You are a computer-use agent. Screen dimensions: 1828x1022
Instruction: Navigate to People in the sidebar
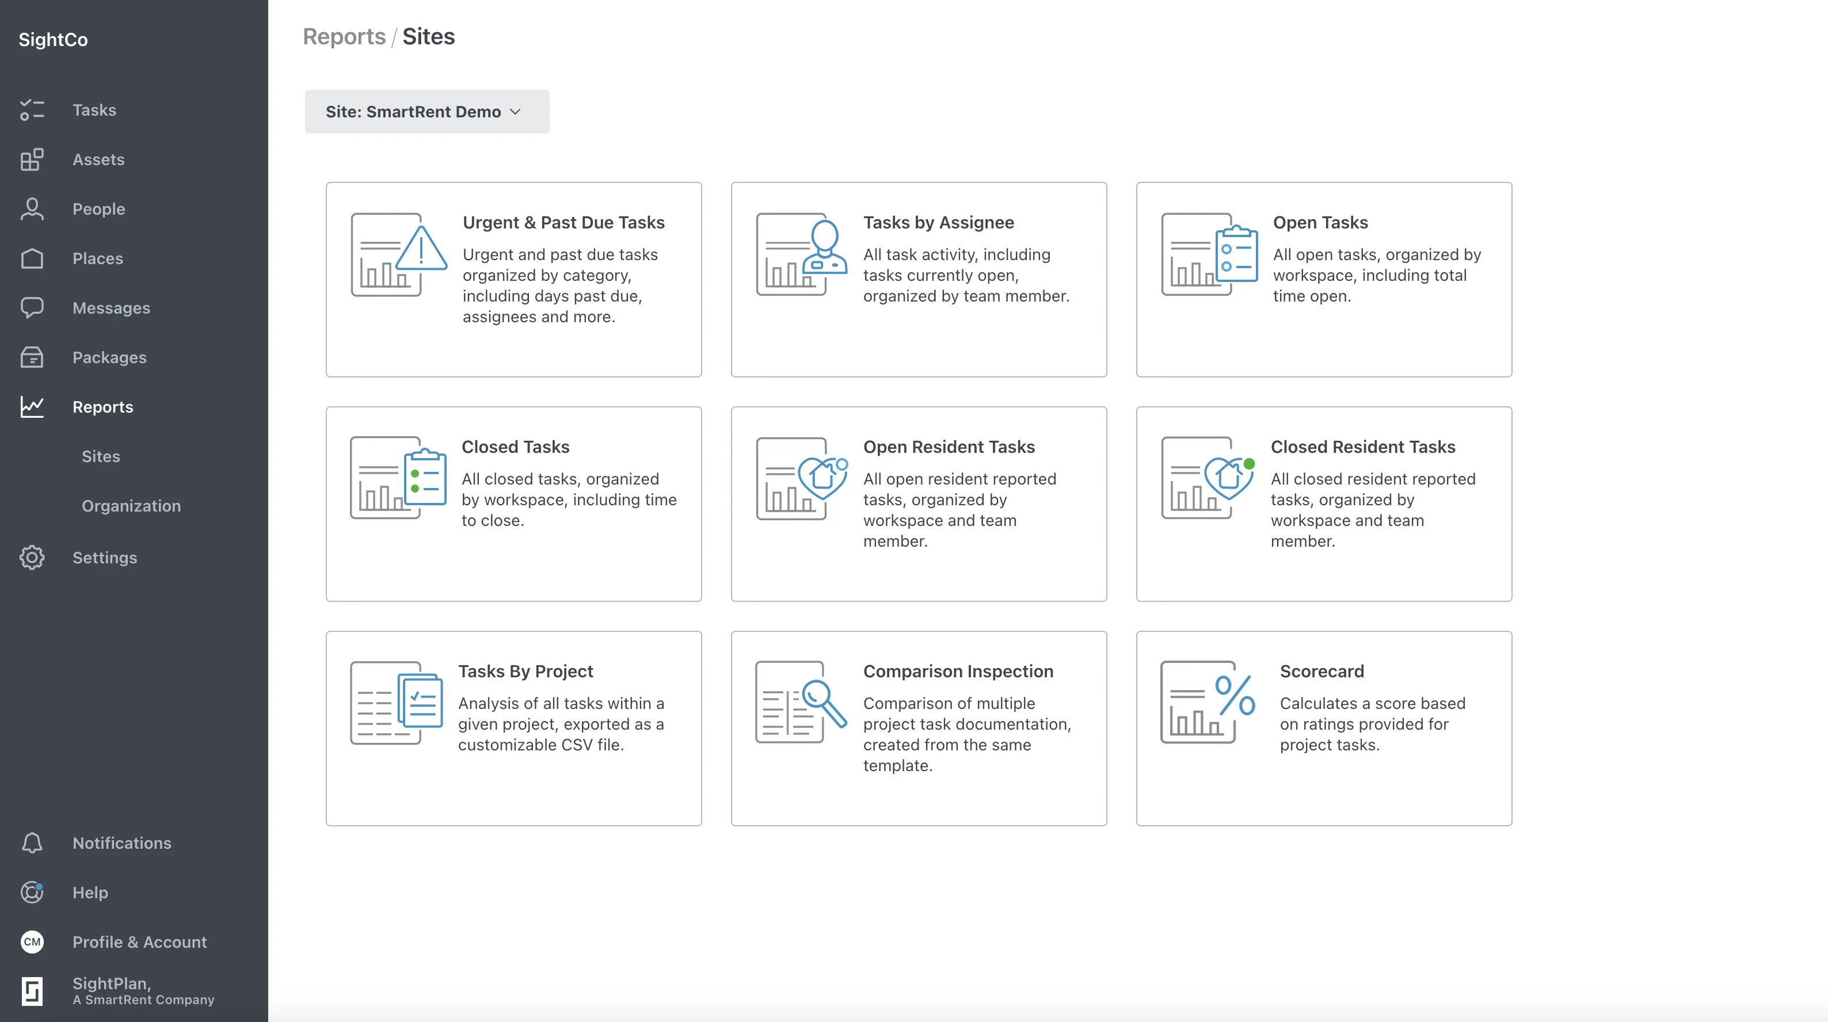tap(98, 209)
